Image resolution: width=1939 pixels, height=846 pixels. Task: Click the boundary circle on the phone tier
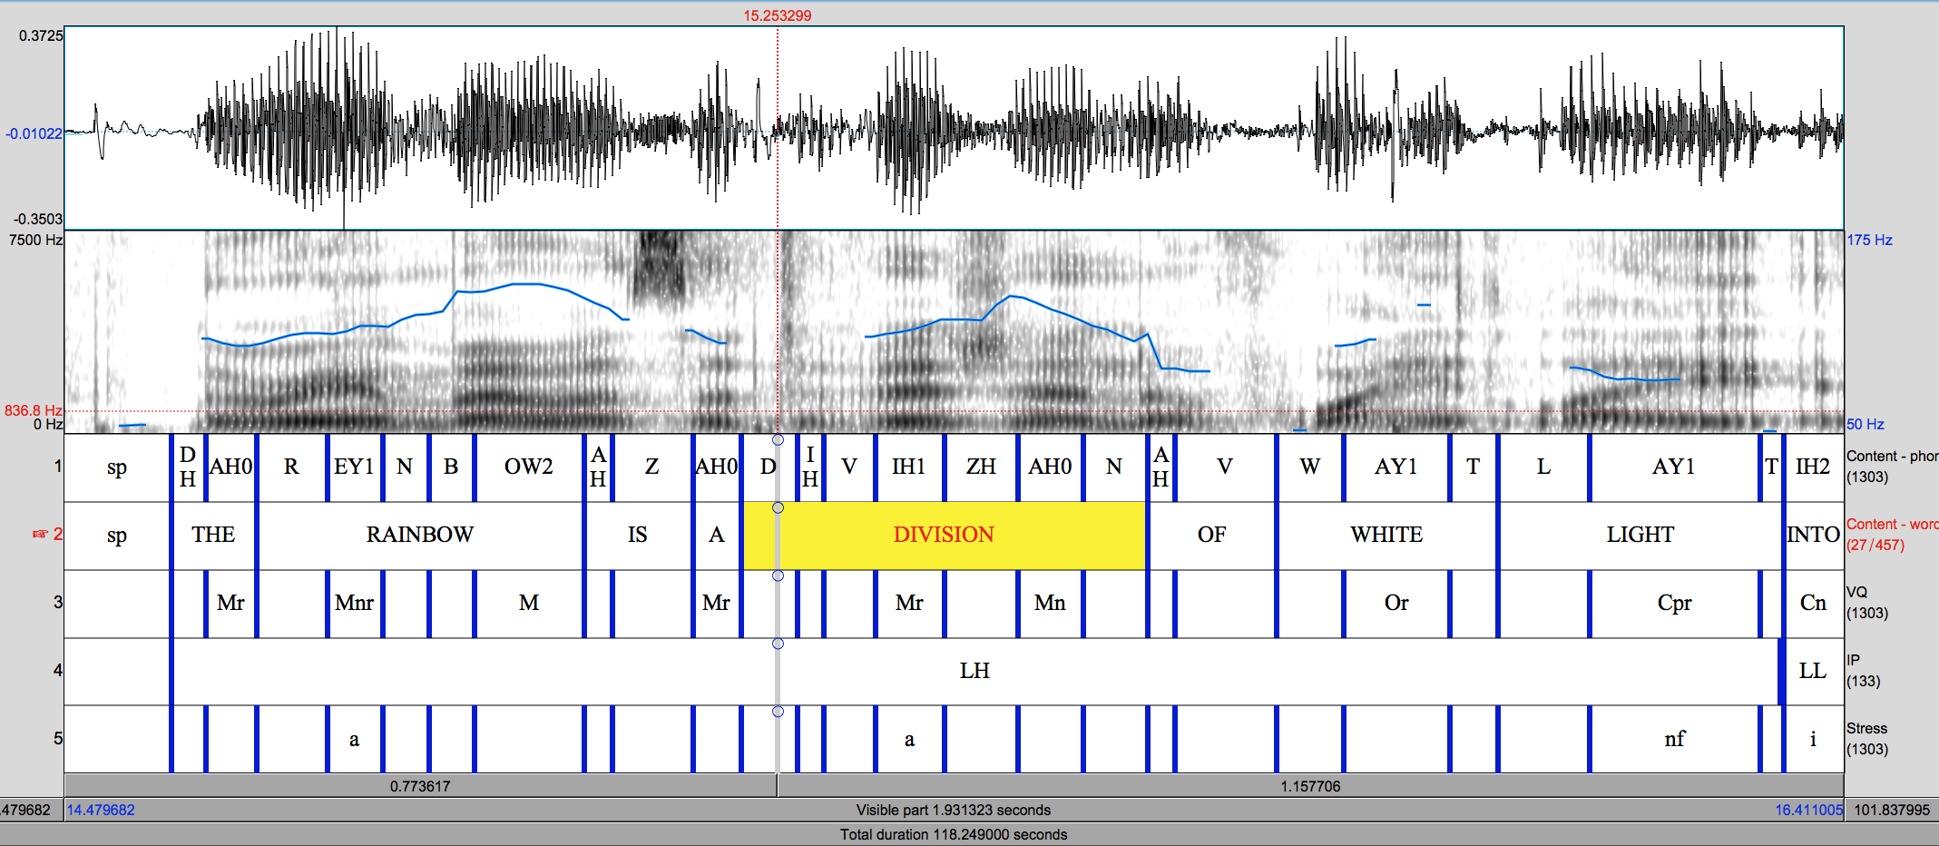(778, 440)
